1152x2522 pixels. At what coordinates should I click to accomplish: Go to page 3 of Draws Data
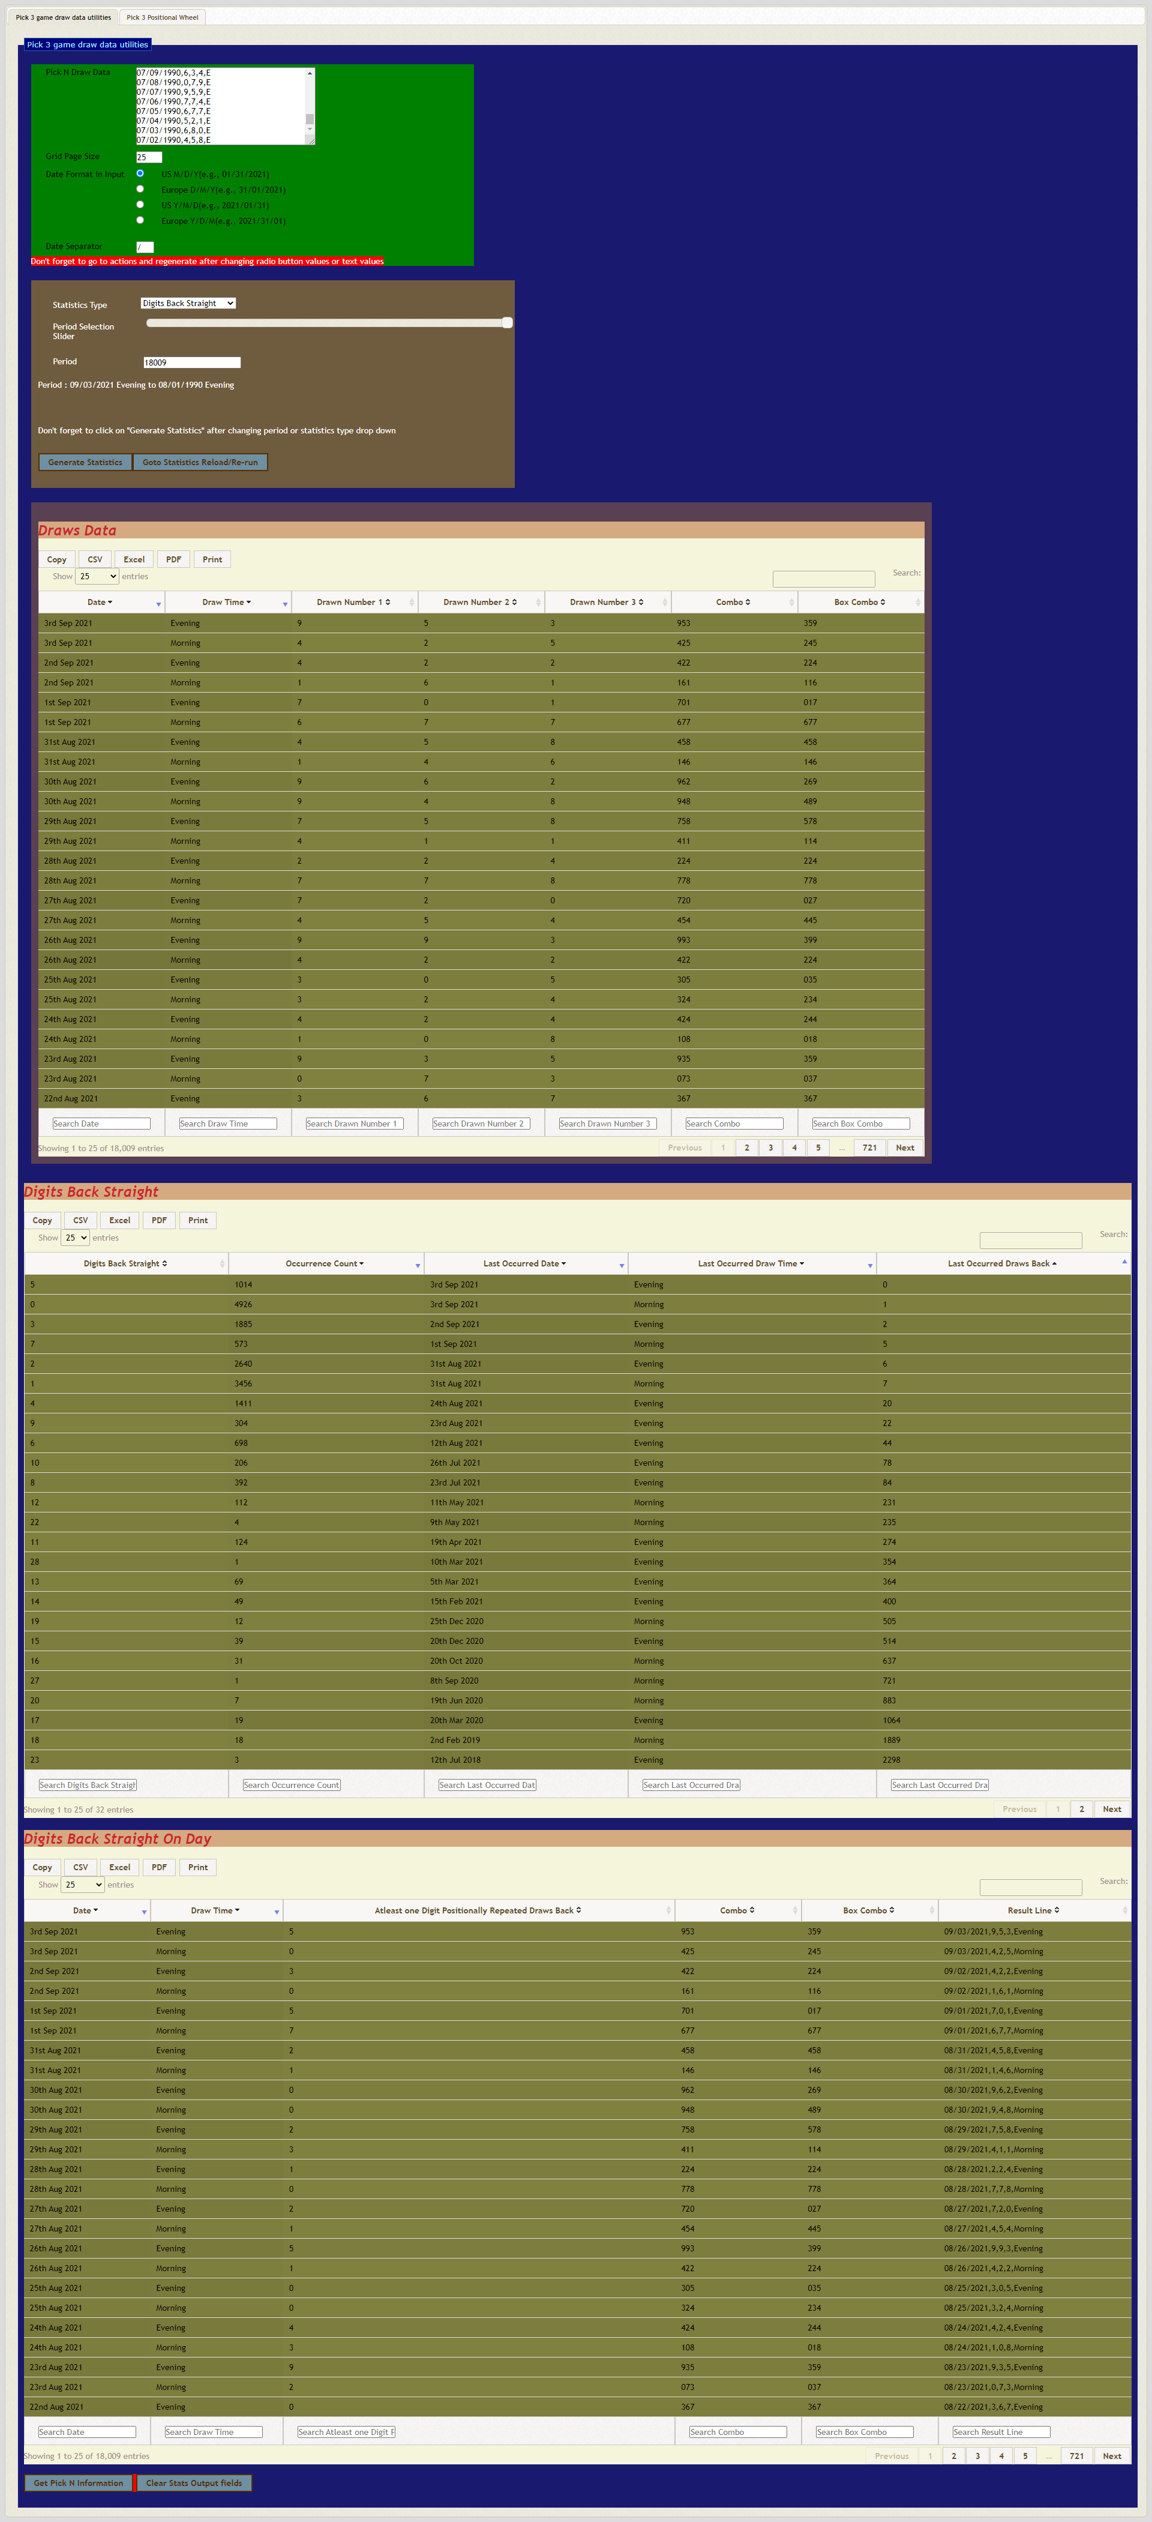click(770, 1148)
